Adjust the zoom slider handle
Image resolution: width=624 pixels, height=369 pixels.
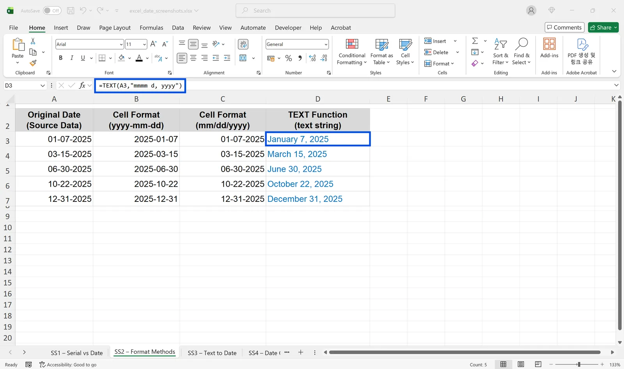(579, 364)
